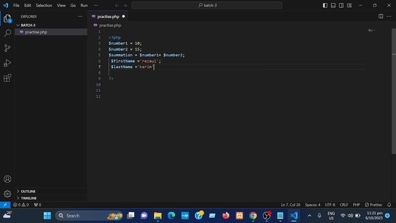Viewport: 396px width, 223px height.
Task: Expand the TIMELINE section
Action: pos(51,198)
